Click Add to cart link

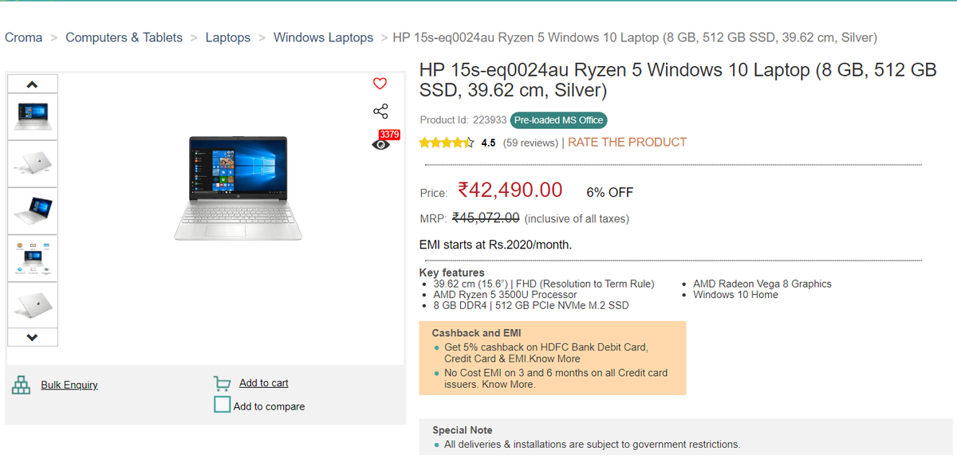264,383
